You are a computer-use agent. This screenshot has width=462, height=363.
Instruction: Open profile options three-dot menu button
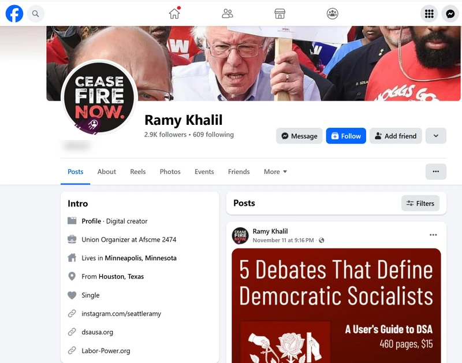(436, 172)
